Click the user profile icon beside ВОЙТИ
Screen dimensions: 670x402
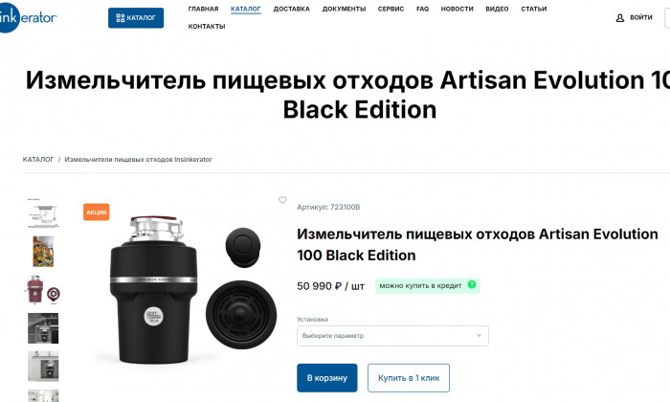(620, 18)
